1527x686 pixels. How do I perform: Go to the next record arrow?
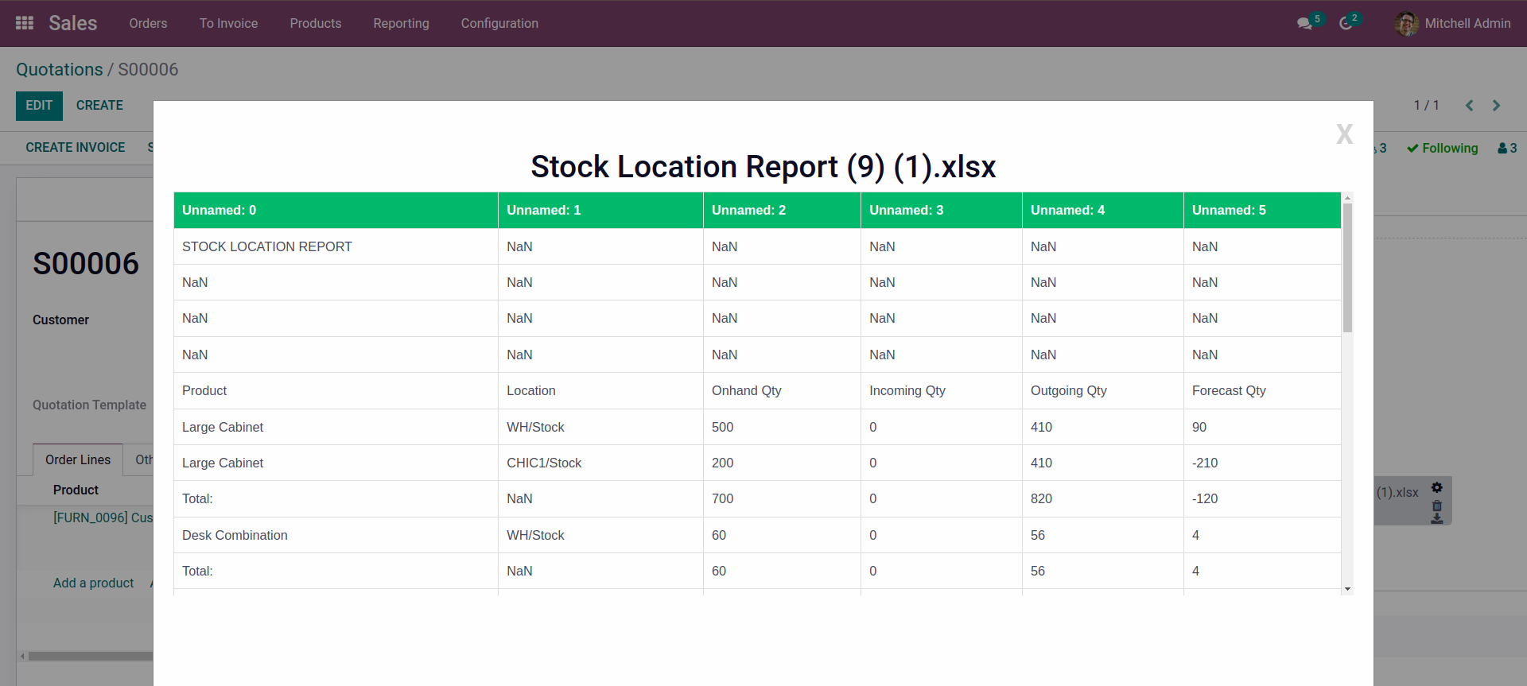[x=1497, y=106]
